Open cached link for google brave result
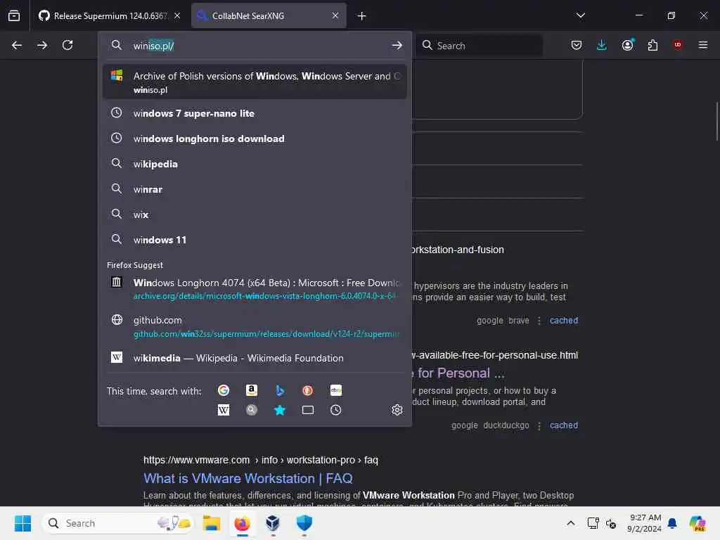The width and height of the screenshot is (720, 540). coord(564,321)
